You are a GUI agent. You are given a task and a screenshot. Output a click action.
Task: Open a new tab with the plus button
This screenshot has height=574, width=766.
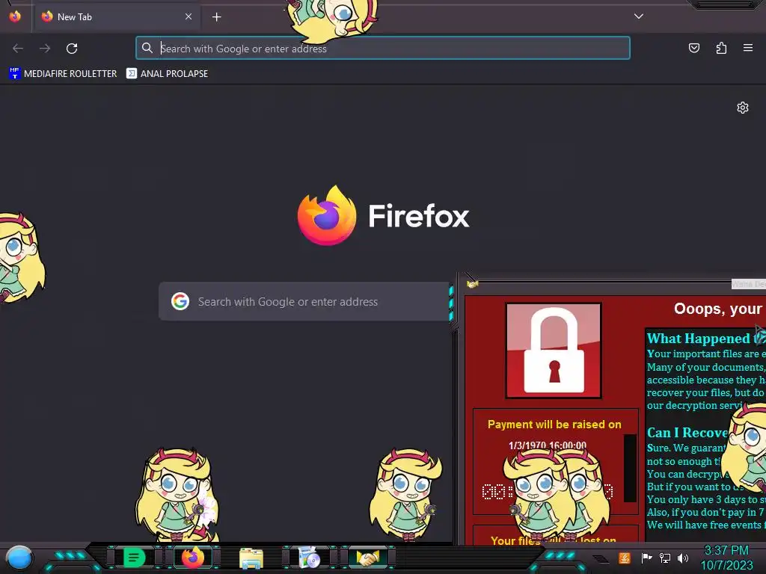(216, 17)
